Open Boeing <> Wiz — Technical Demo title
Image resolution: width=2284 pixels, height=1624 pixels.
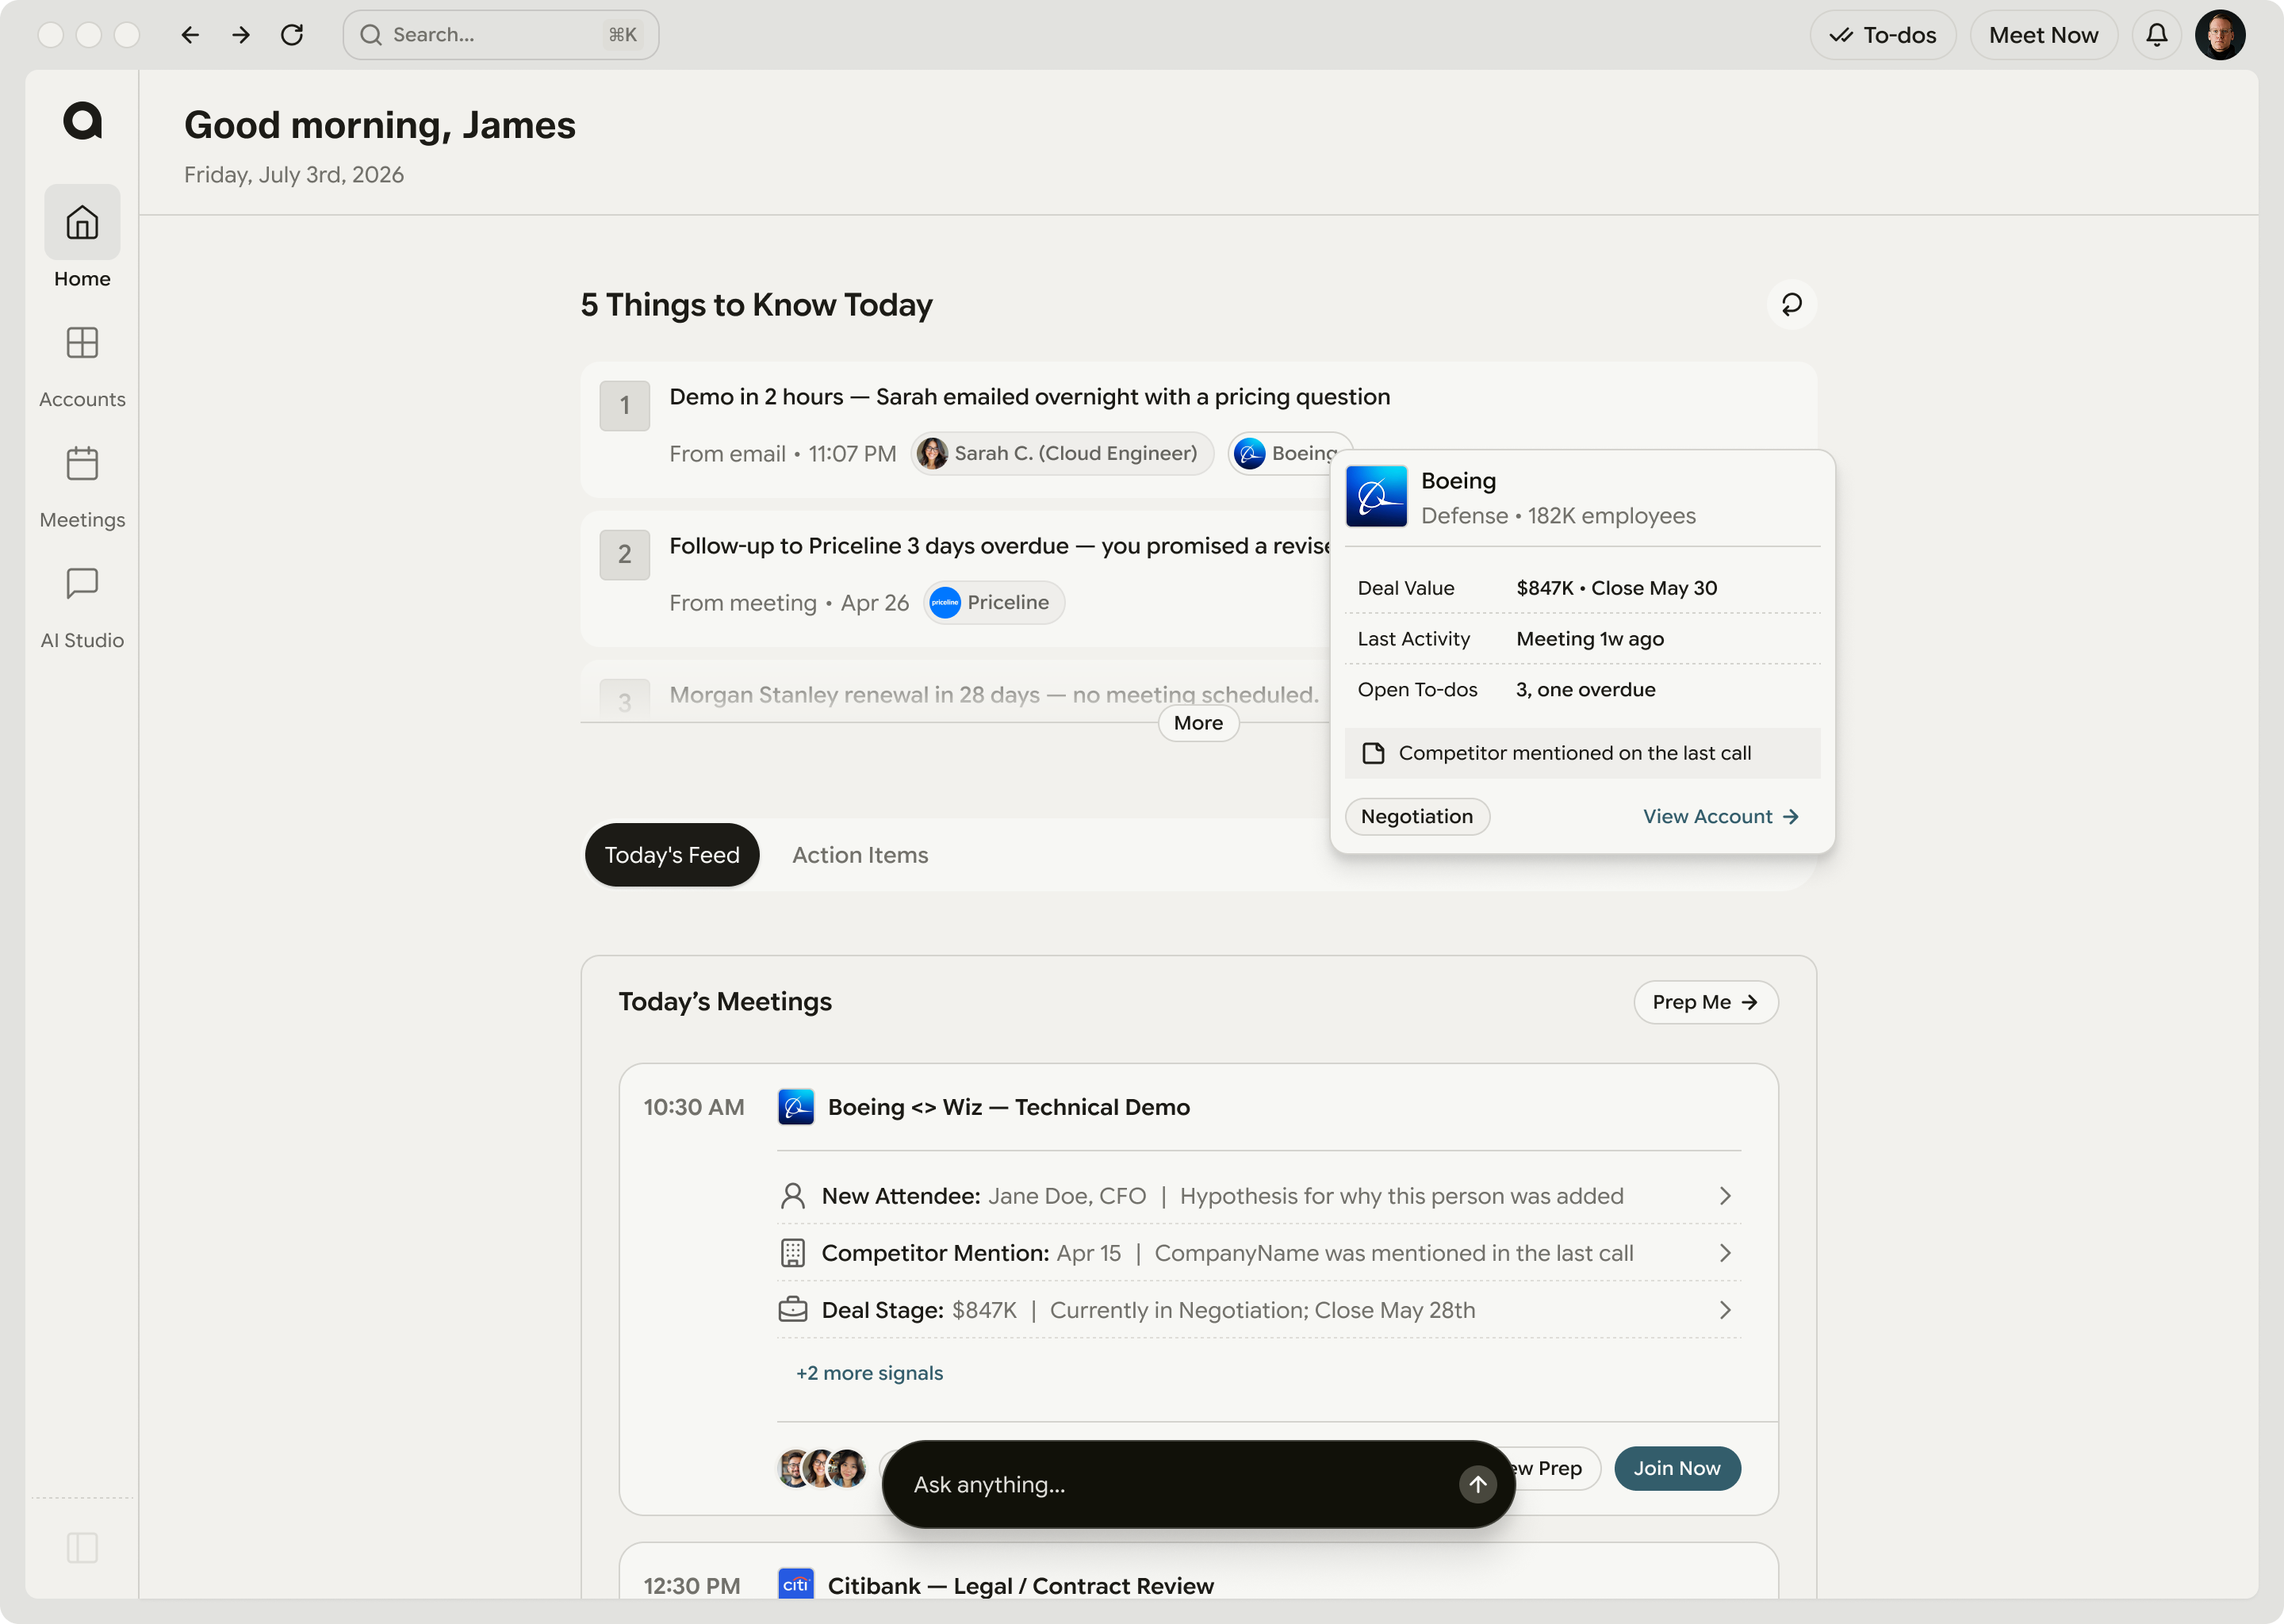[1008, 1107]
